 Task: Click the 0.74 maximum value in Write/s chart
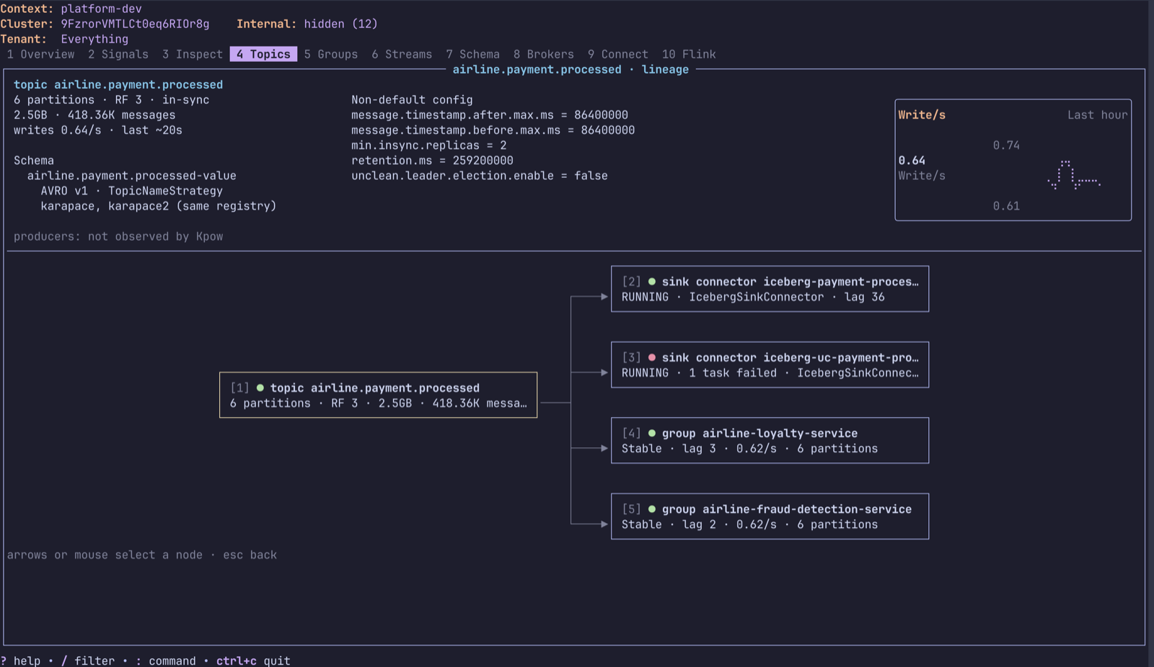click(1006, 145)
